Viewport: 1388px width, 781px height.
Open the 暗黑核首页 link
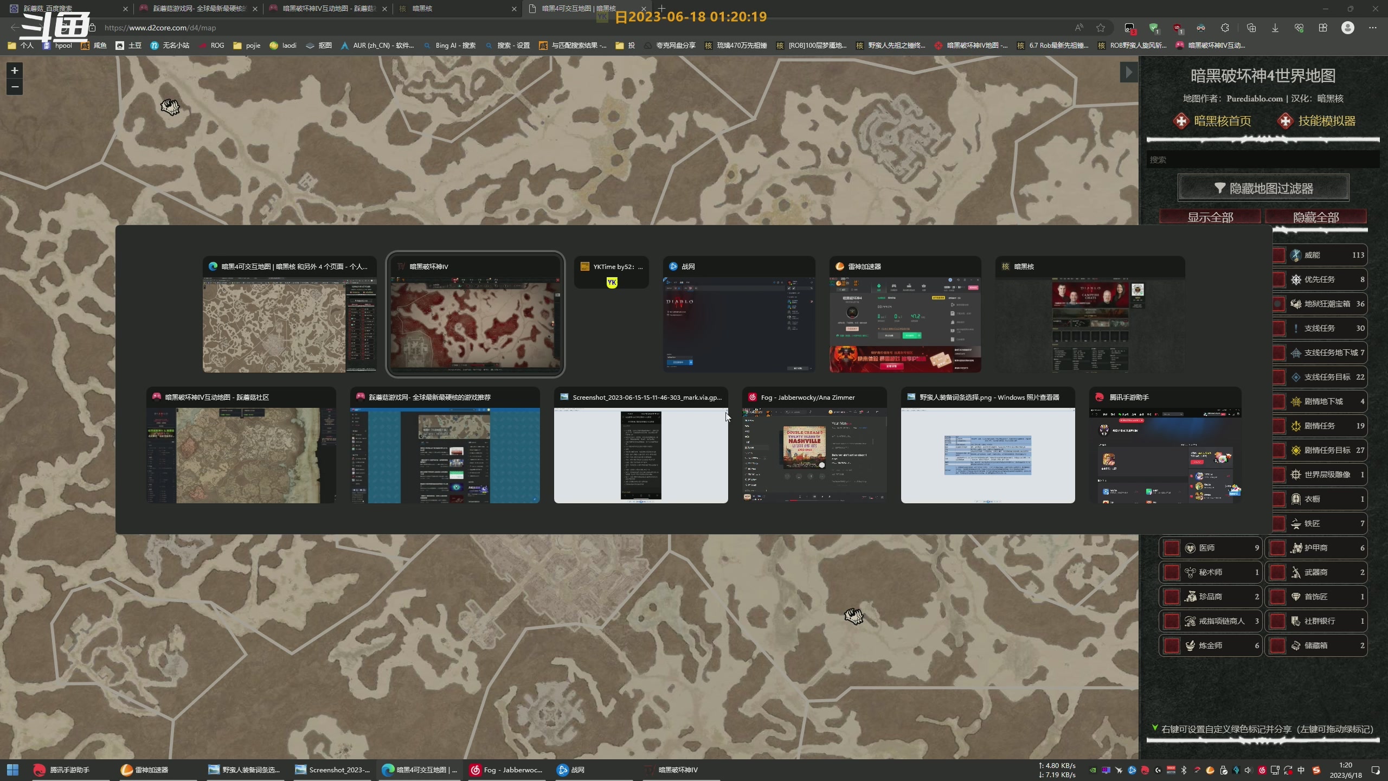[1212, 121]
